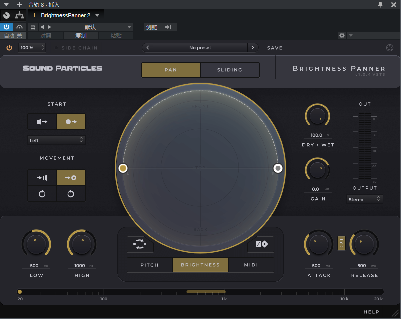Open the settings gear icon
The height and width of the screenshot is (319, 401).
point(342,36)
